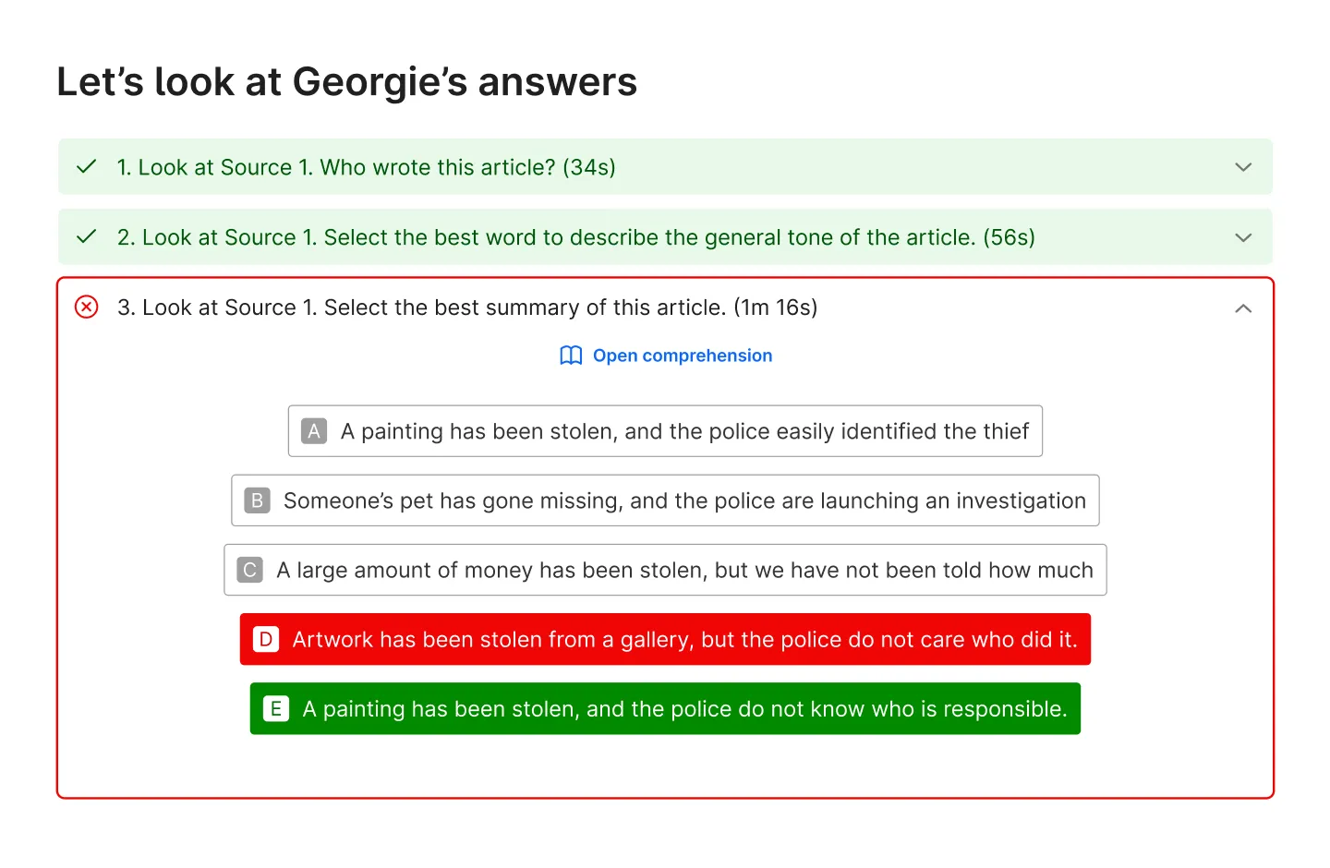Click the letter D badge on red answer

[x=266, y=639]
